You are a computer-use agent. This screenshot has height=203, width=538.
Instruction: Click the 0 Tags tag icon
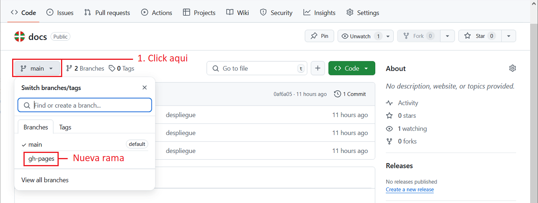112,68
